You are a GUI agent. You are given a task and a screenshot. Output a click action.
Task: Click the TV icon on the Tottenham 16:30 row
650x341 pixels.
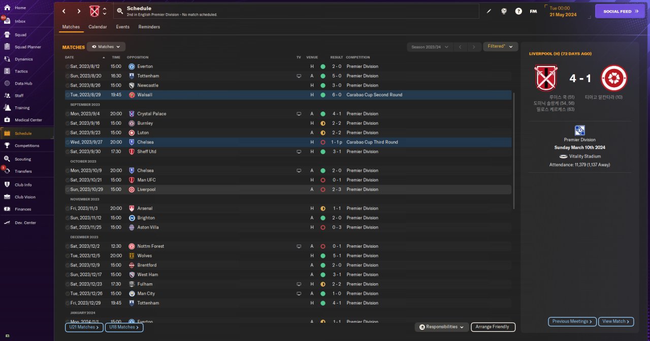(299, 76)
